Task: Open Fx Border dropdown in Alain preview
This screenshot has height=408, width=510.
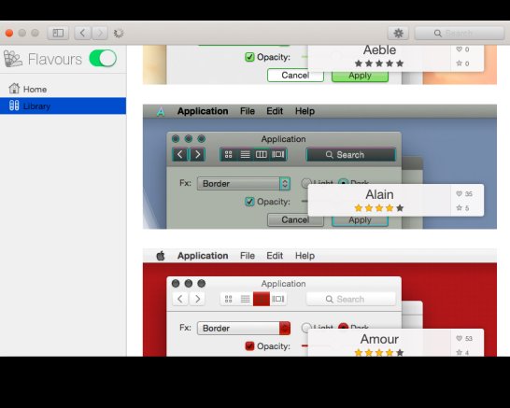Action: 244,184
